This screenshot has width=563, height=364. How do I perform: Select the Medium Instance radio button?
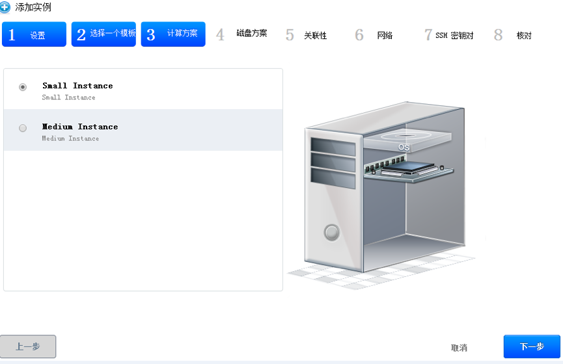click(23, 128)
